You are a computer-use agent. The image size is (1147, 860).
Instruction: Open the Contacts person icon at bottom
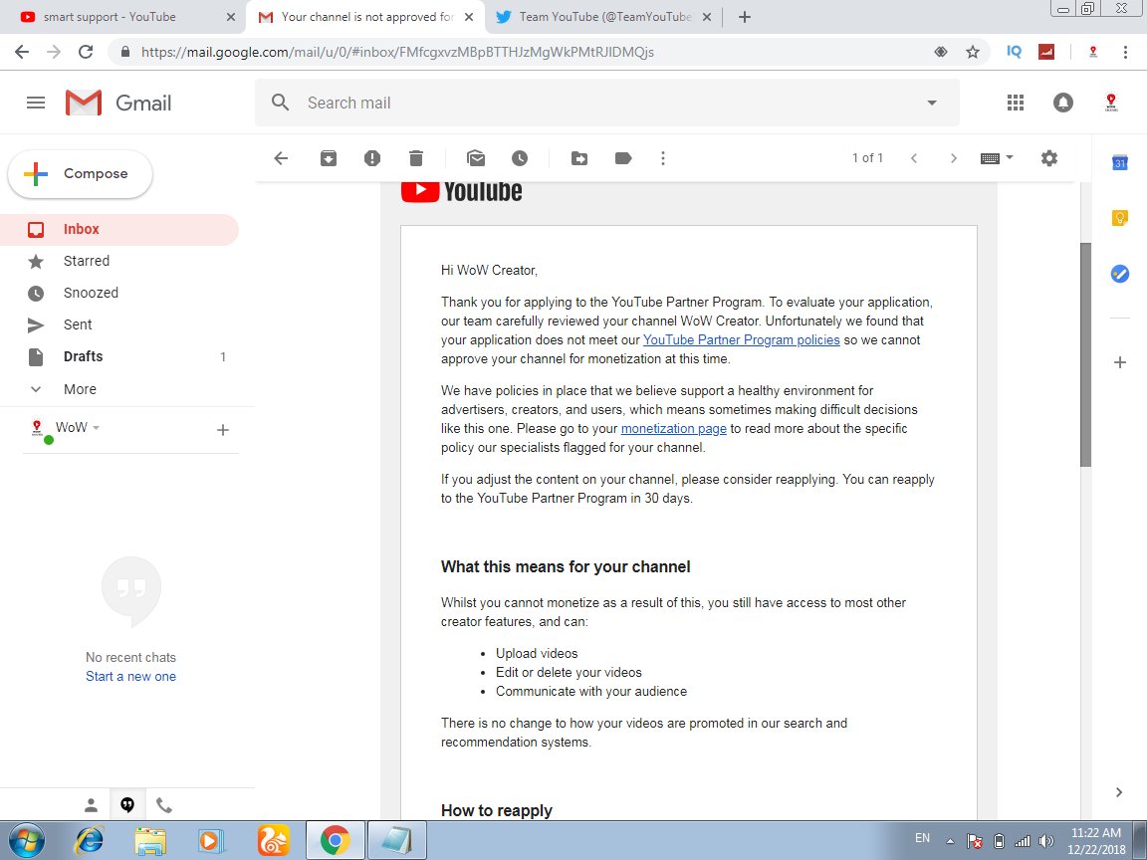[91, 805]
